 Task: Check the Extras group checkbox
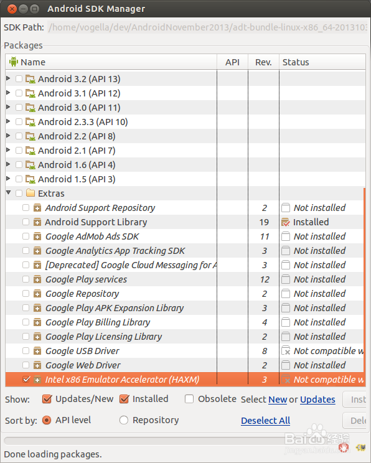point(19,194)
